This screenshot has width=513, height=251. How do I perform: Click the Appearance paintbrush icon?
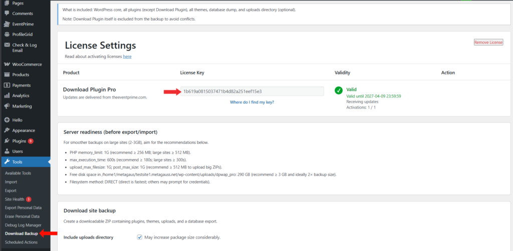(7, 130)
